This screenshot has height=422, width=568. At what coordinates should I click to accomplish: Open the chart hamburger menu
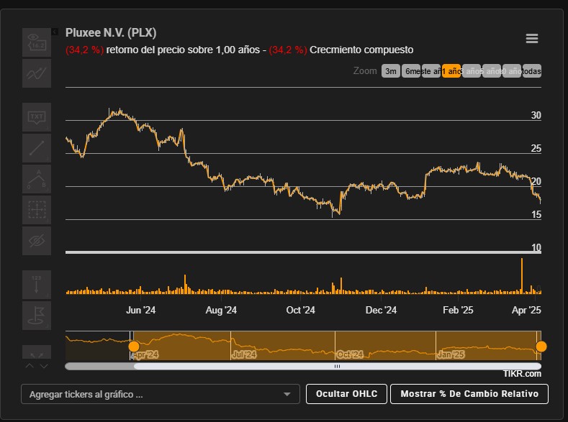coord(532,39)
